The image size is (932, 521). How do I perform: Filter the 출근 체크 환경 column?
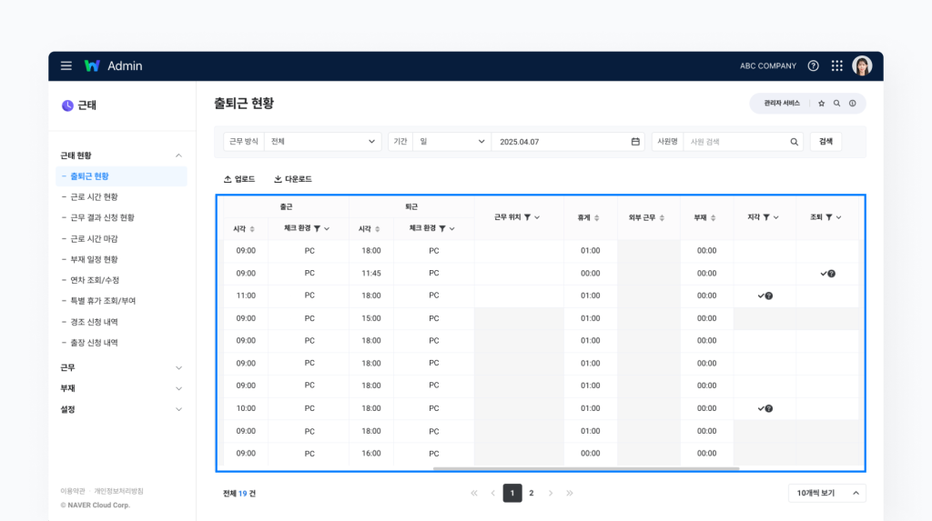(318, 229)
